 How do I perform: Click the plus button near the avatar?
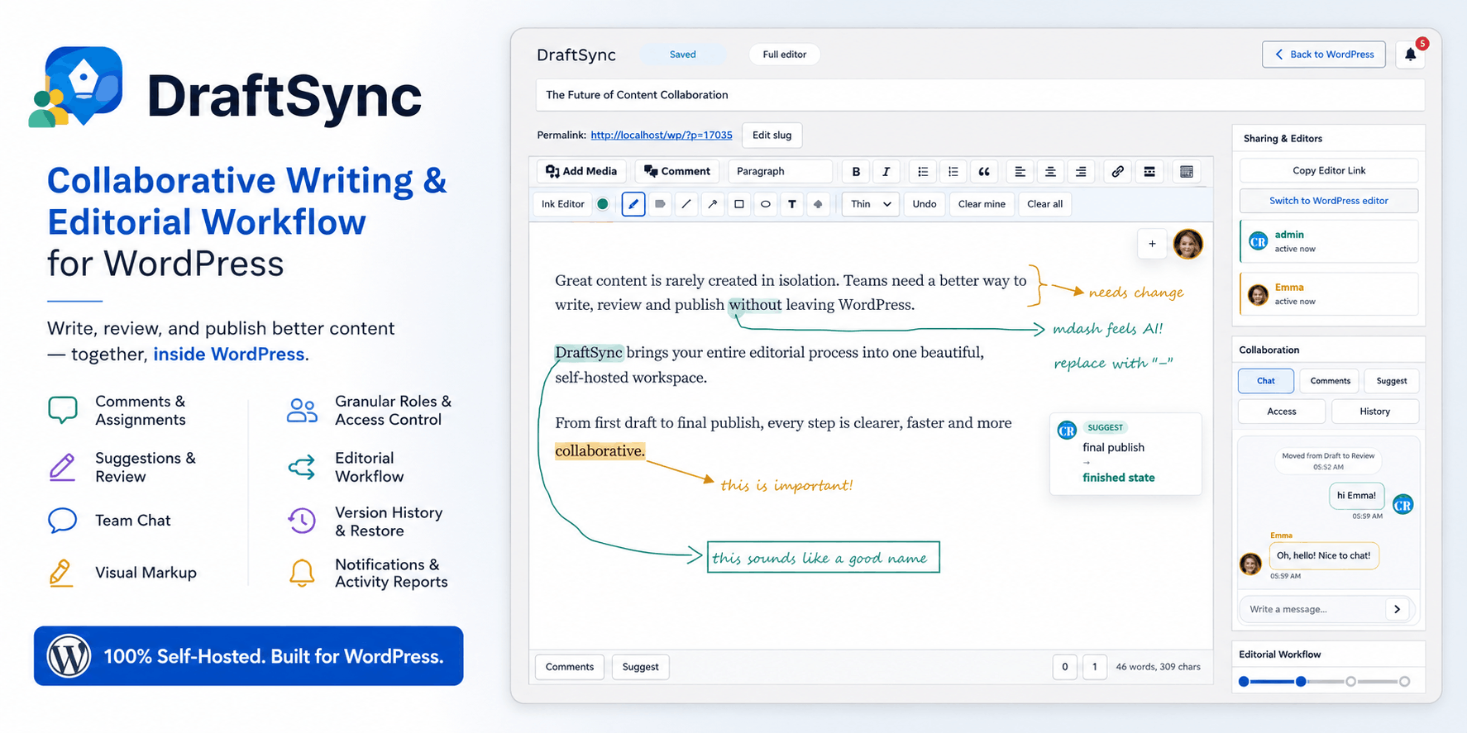coord(1152,244)
